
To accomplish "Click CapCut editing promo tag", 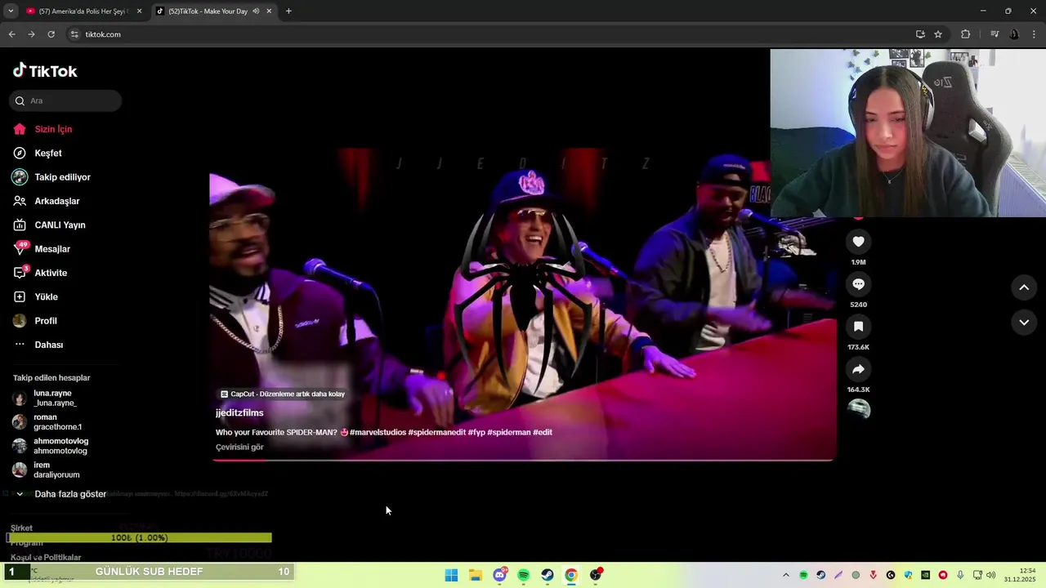I will tap(283, 394).
